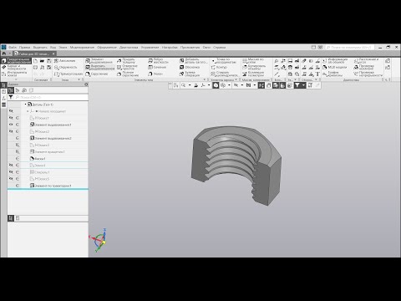Select Инструменты эскиза toolset
Viewport: 401px width, 301px height.
(x=14, y=74)
